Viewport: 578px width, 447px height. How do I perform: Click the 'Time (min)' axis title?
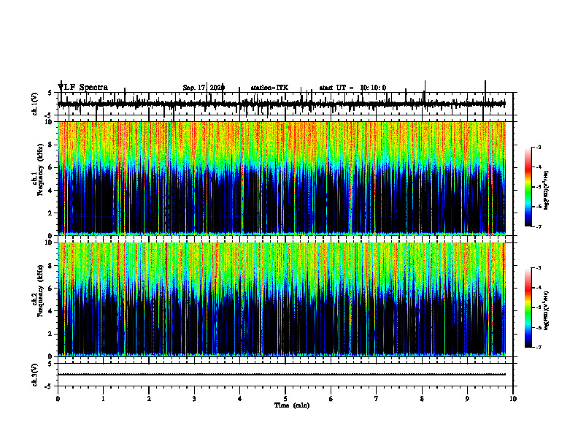coord(292,405)
